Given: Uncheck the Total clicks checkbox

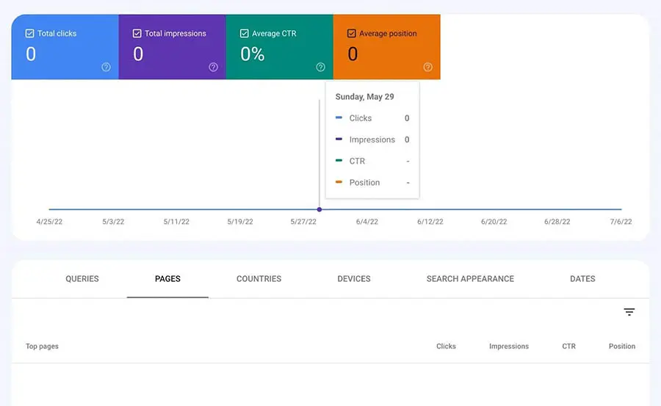Looking at the screenshot, I should (x=29, y=34).
